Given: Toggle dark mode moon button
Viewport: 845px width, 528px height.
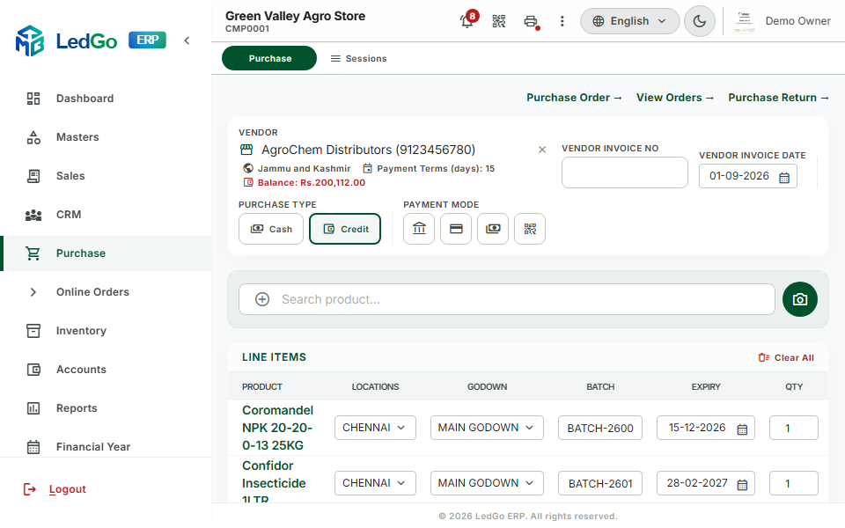Looking at the screenshot, I should click(x=700, y=21).
